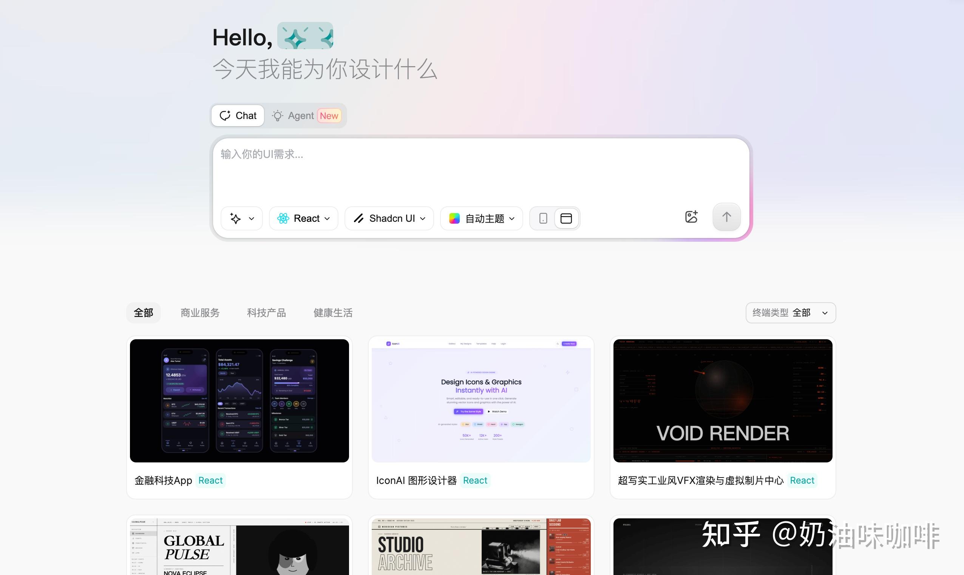Open the 终端类型 全部 dropdown
Screen dimensions: 964x575
pyautogui.click(x=791, y=313)
